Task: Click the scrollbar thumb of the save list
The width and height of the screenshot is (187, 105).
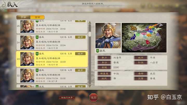Action: [x=90, y=34]
